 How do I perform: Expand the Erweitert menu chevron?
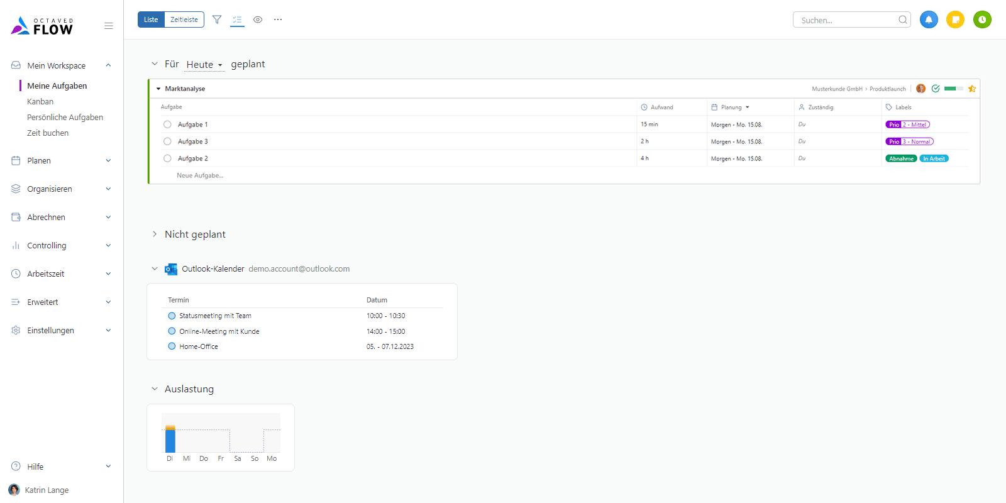click(x=108, y=302)
